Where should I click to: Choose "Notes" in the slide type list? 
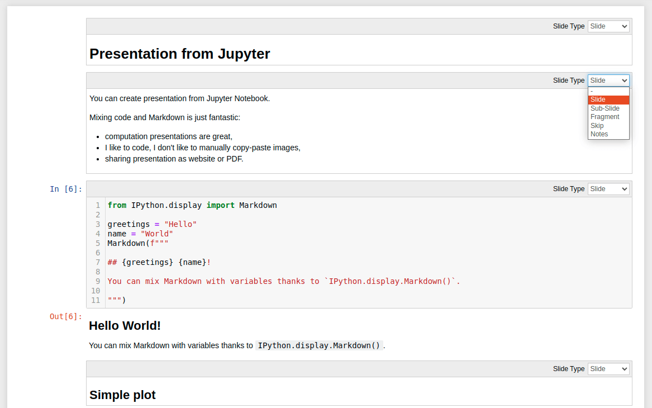point(599,134)
